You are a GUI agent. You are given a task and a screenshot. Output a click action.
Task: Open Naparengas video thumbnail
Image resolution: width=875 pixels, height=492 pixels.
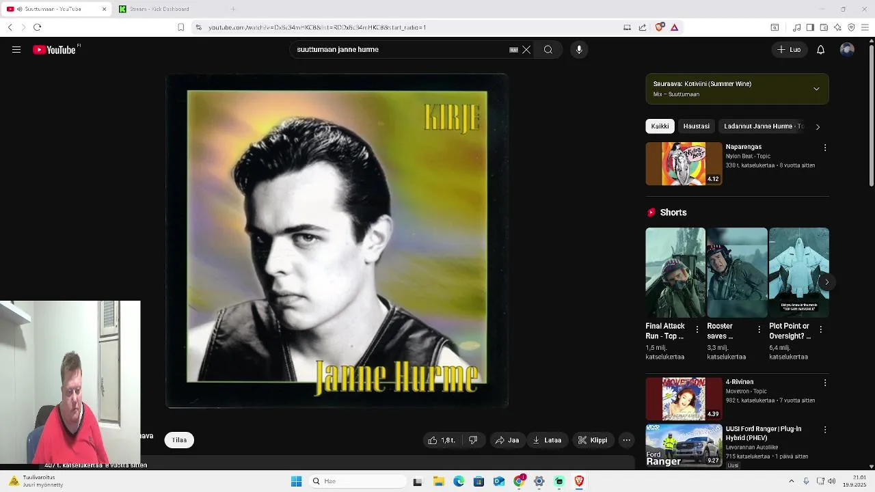tap(684, 164)
